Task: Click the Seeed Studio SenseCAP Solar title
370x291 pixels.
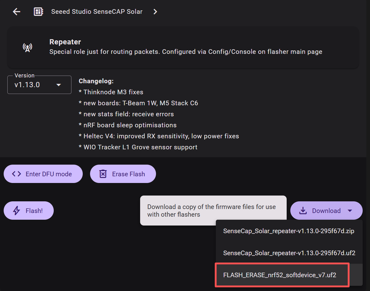Action: click(97, 12)
